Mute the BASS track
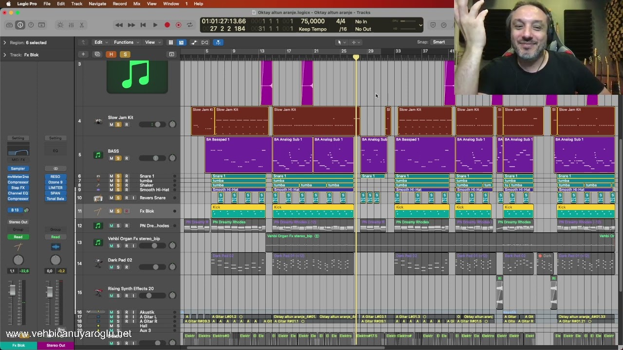The width and height of the screenshot is (623, 350). point(111,158)
